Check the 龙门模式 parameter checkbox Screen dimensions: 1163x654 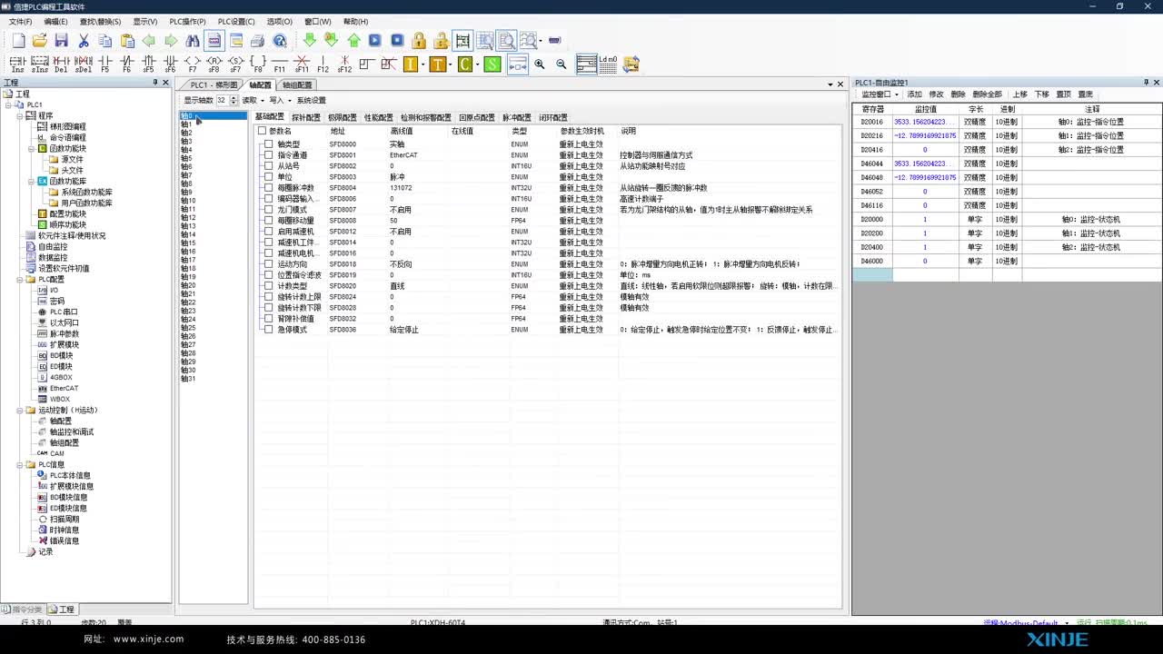click(x=269, y=210)
